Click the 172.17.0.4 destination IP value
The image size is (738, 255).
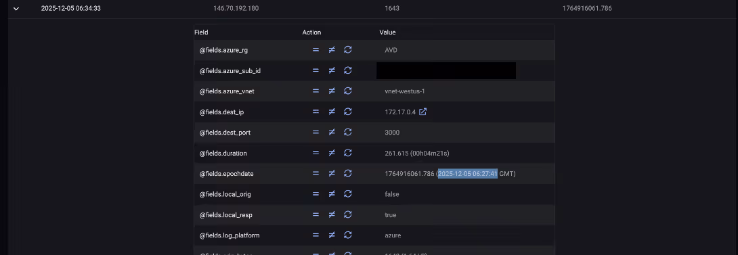click(400, 112)
